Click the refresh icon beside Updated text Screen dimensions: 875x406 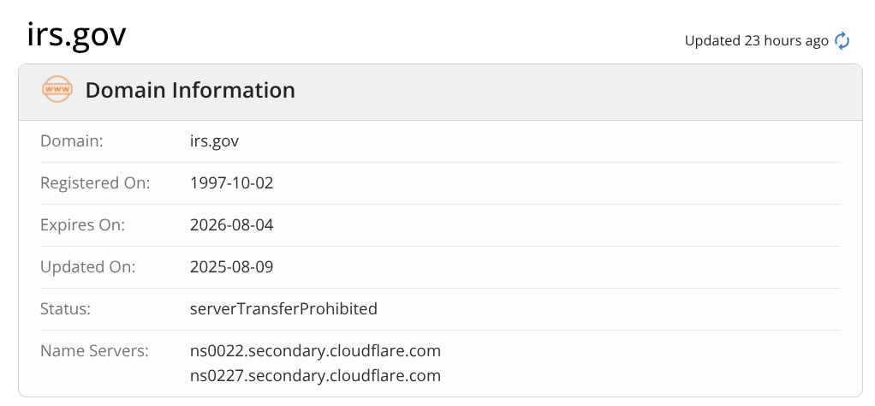(842, 40)
